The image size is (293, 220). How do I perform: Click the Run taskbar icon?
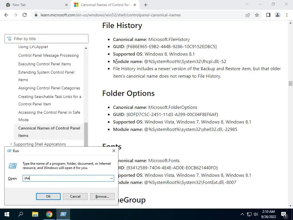tap(63, 214)
